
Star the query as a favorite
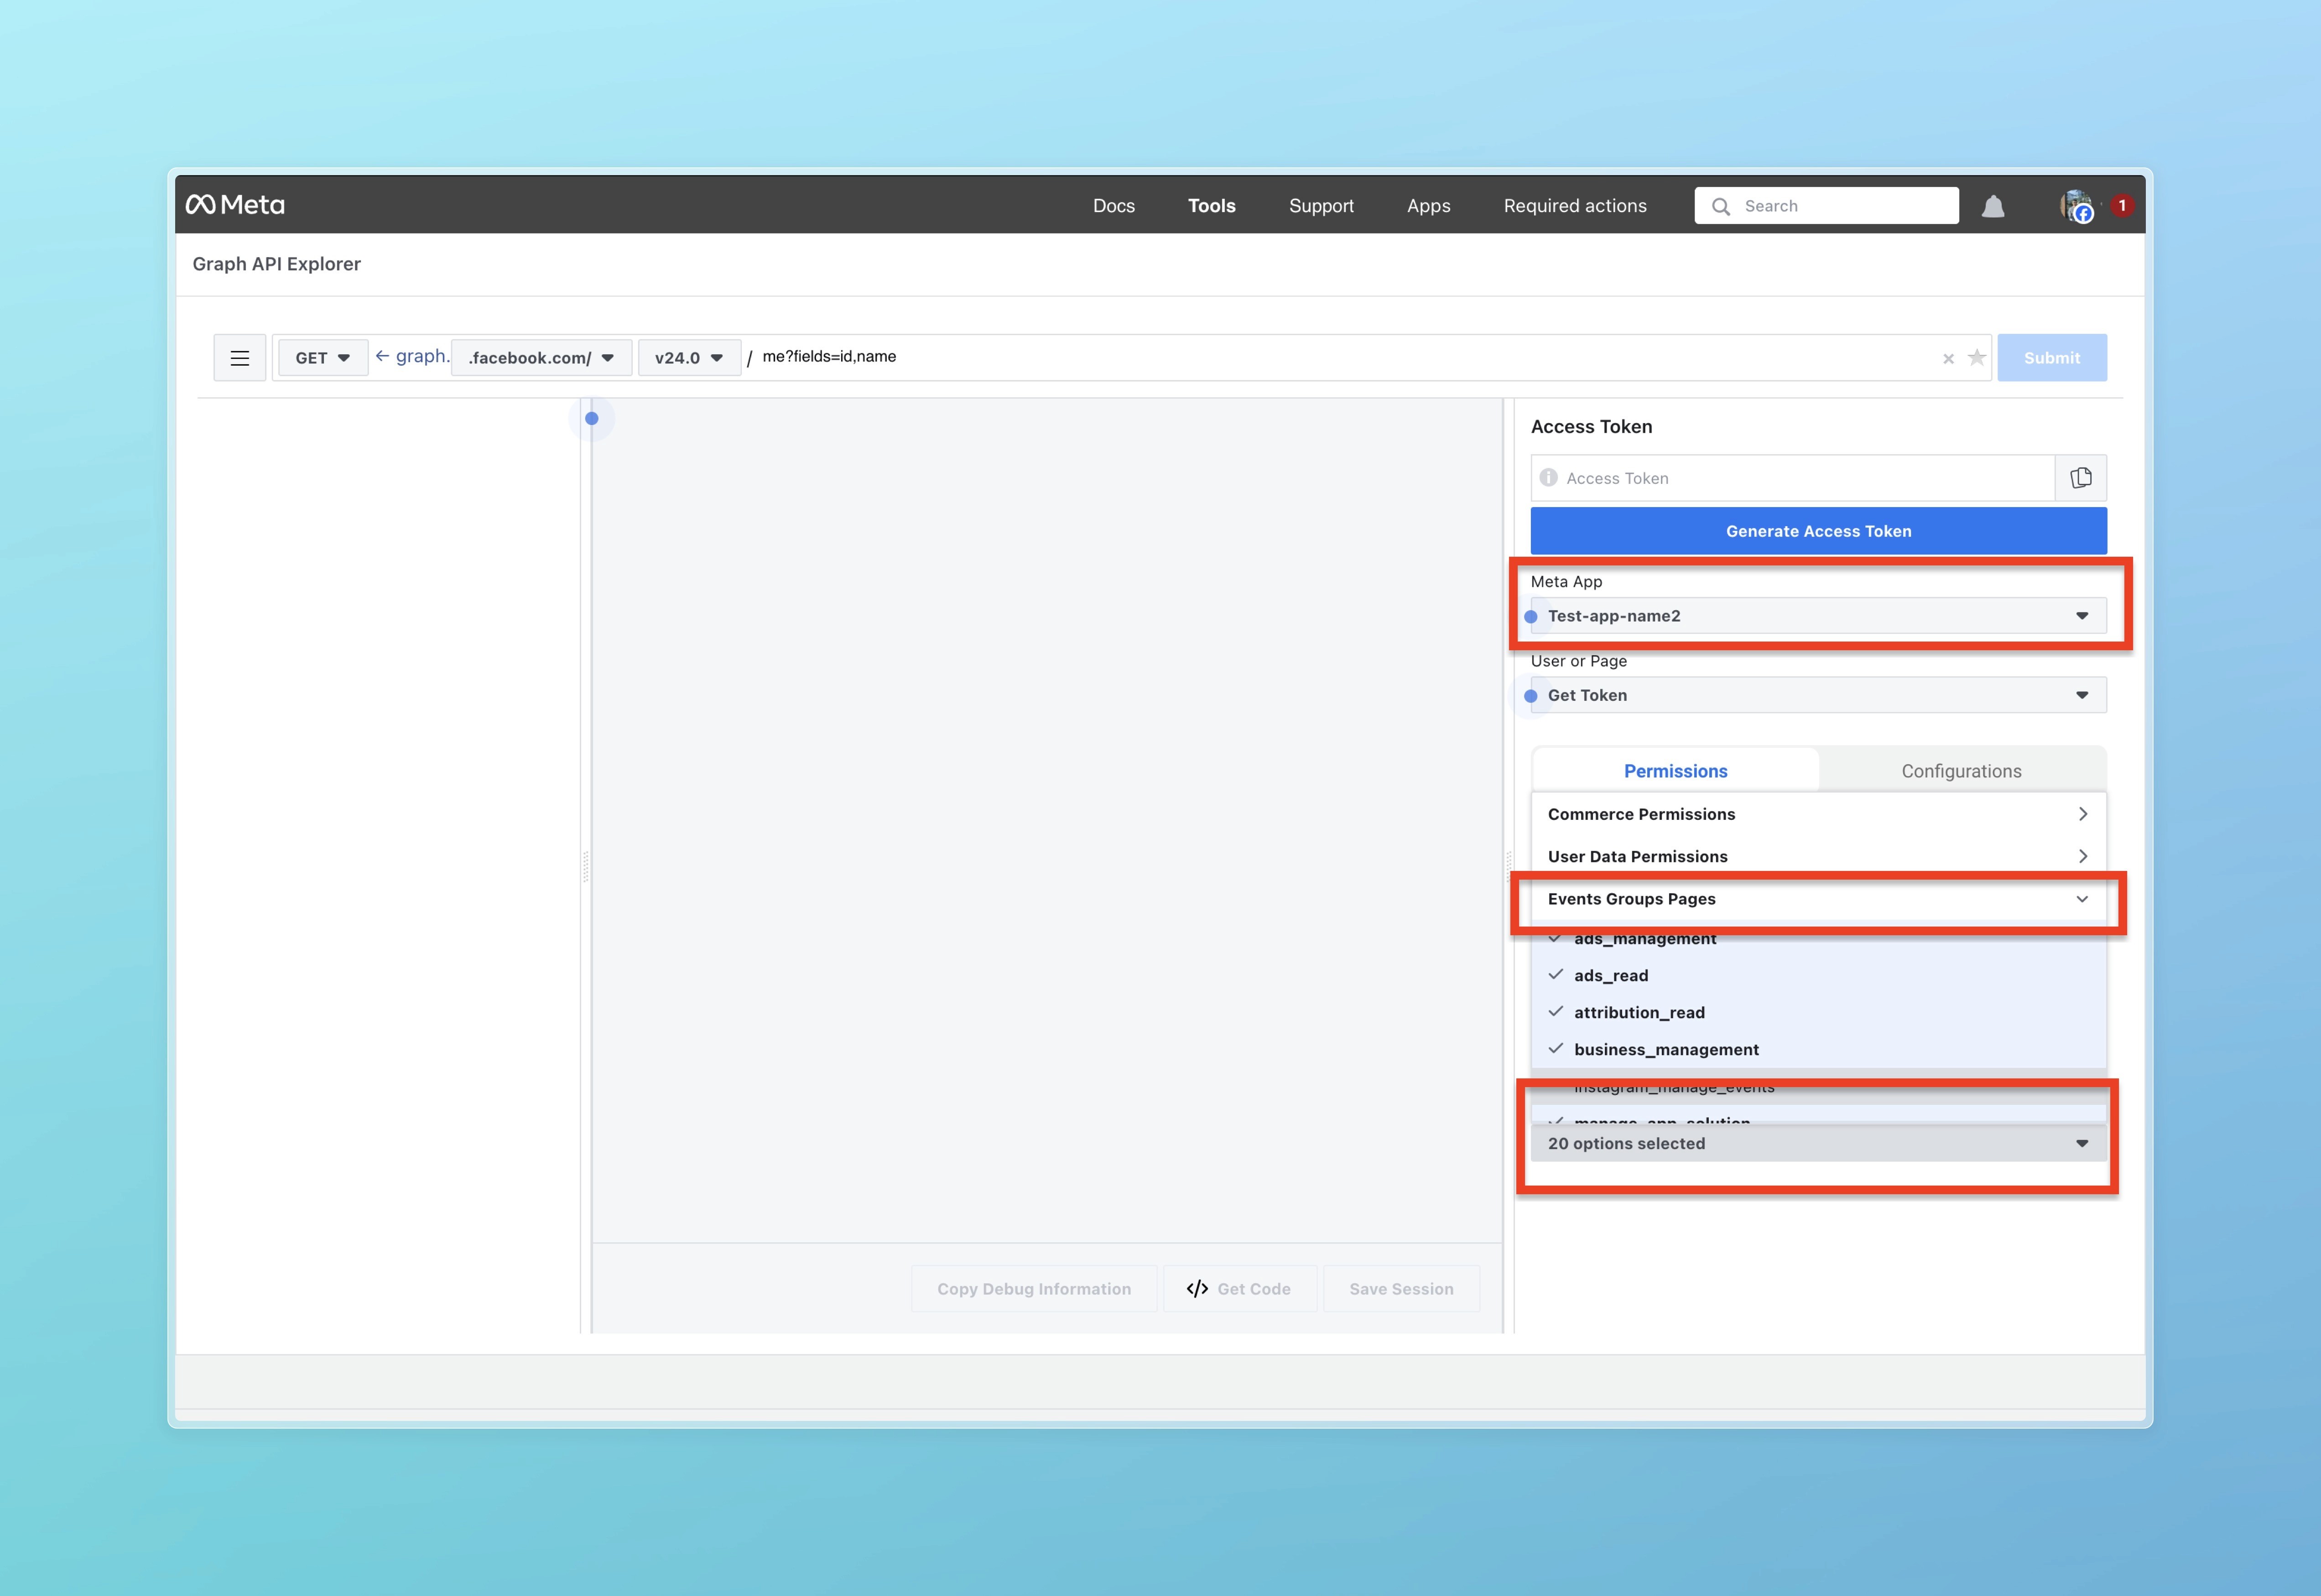1977,358
